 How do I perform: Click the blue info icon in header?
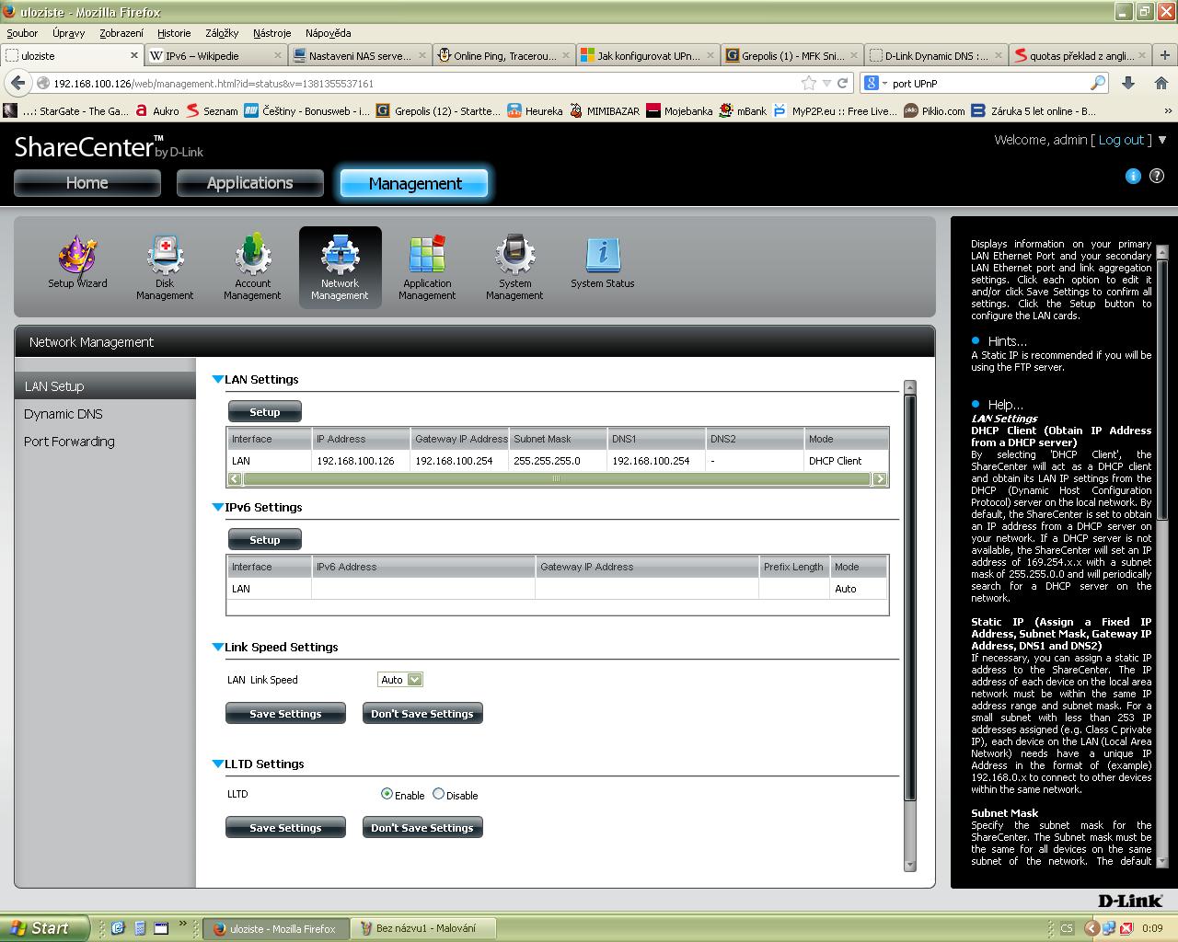1133,176
